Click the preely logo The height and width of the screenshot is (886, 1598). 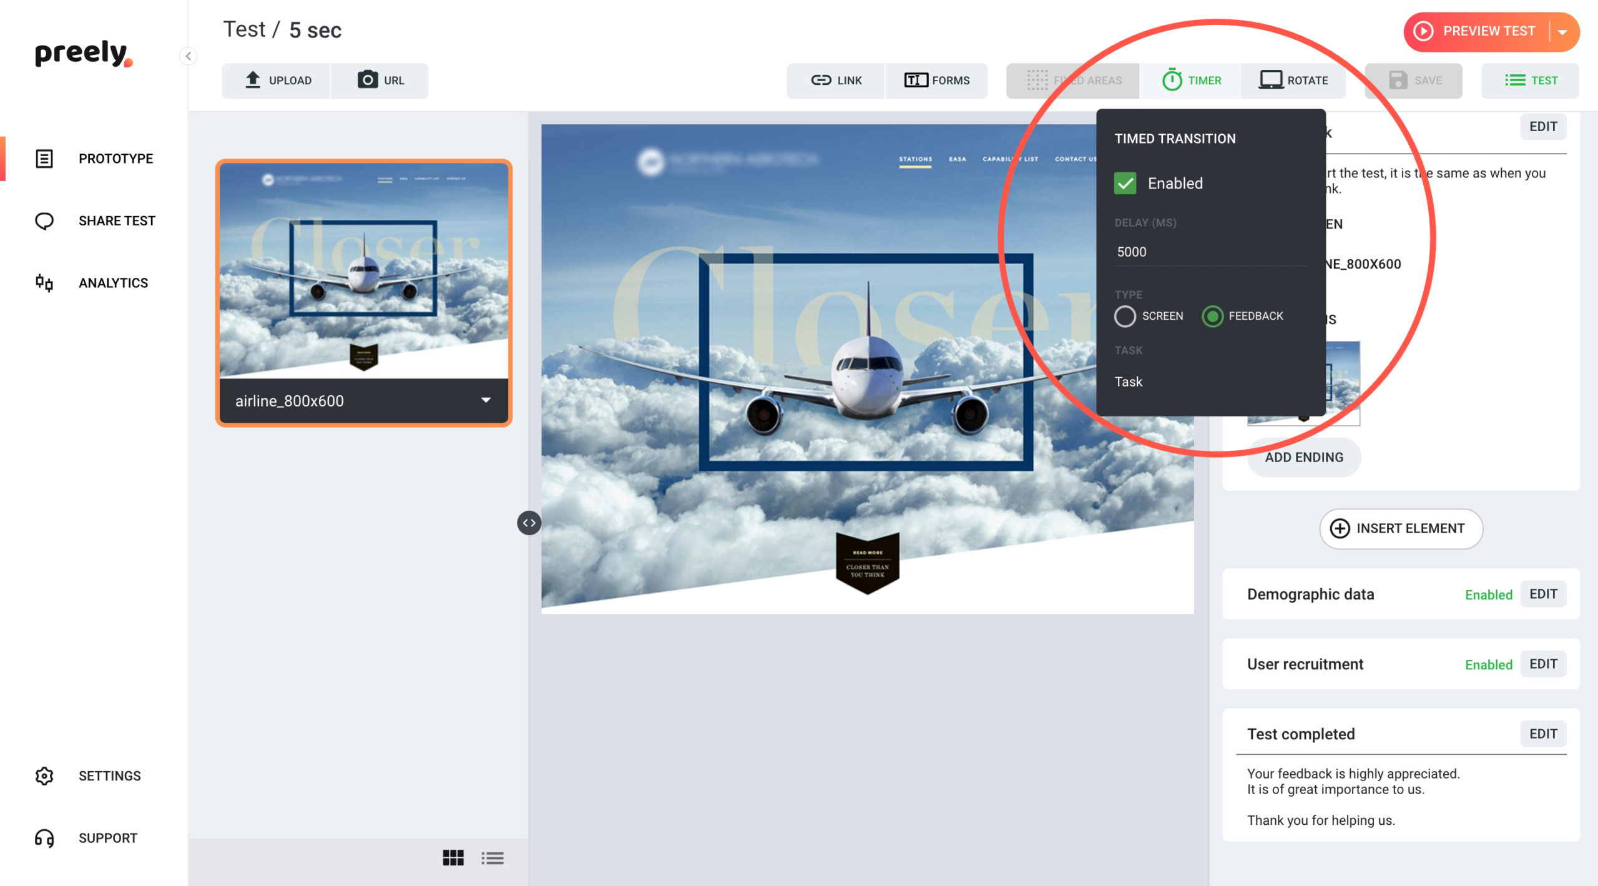point(84,54)
